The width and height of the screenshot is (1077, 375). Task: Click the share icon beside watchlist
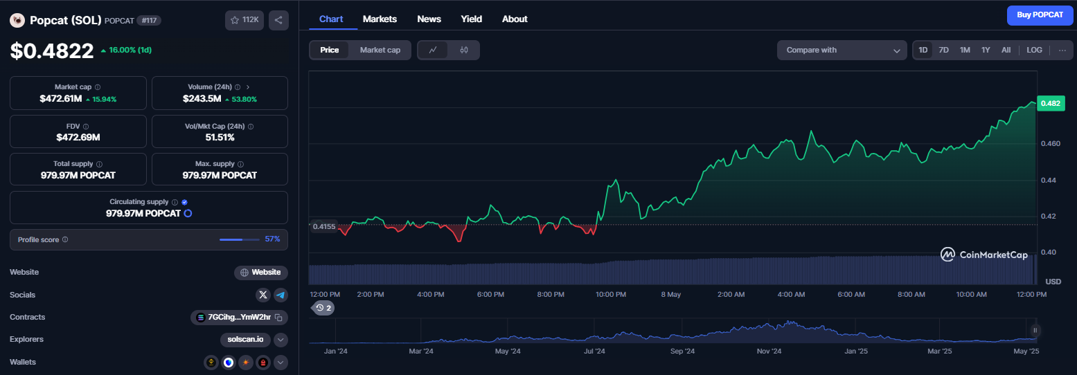278,20
